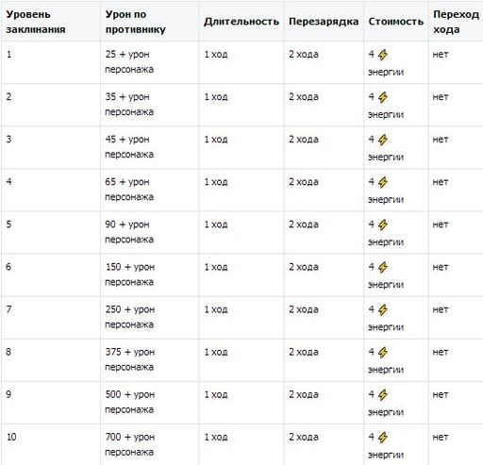This screenshot has width=483, height=465.
Task: Click the energy lightning icon in level 5 row
Action: coord(383,225)
